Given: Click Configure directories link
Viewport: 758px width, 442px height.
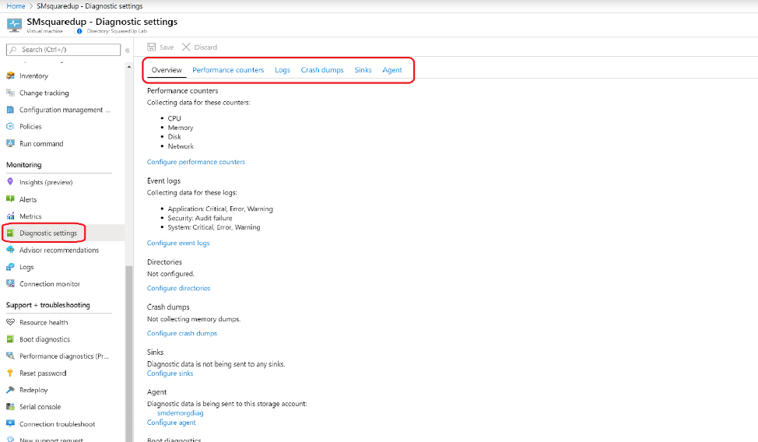Looking at the screenshot, I should tap(178, 288).
